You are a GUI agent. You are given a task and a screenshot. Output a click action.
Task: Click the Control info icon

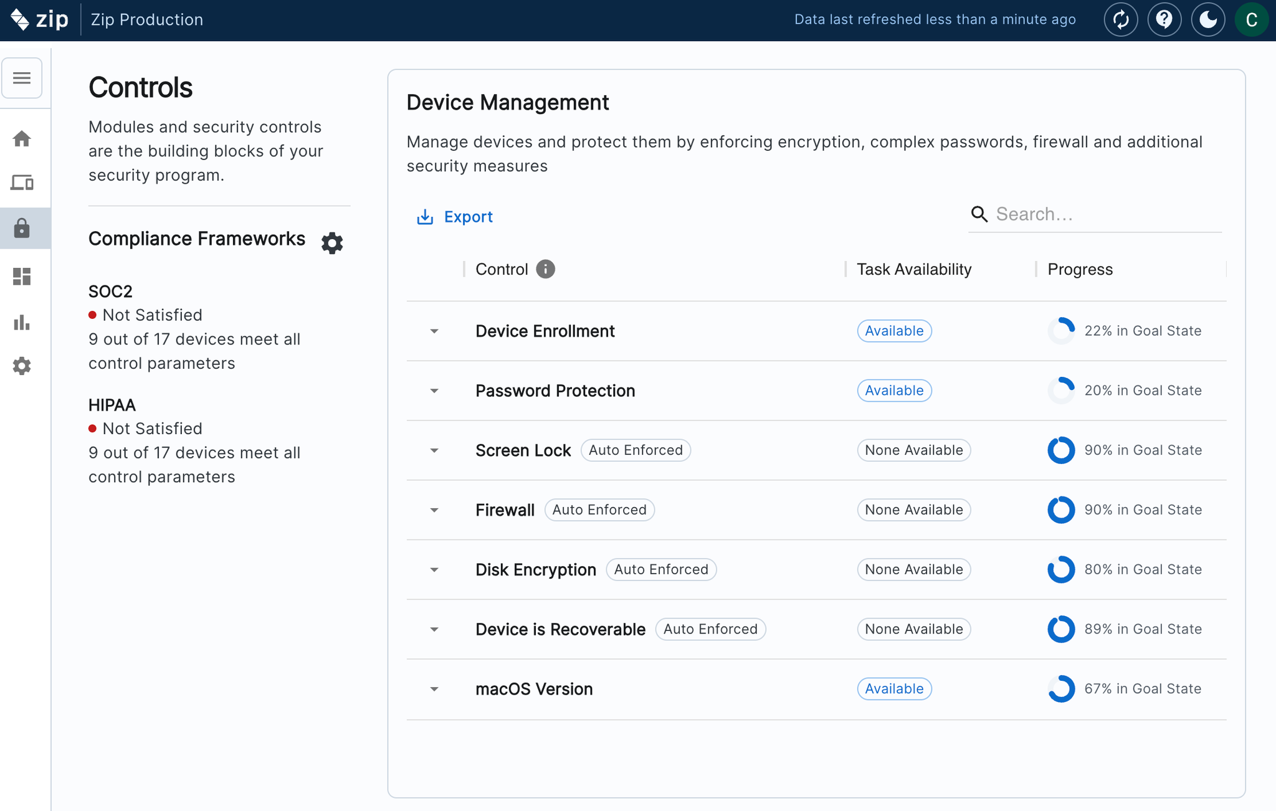545,269
